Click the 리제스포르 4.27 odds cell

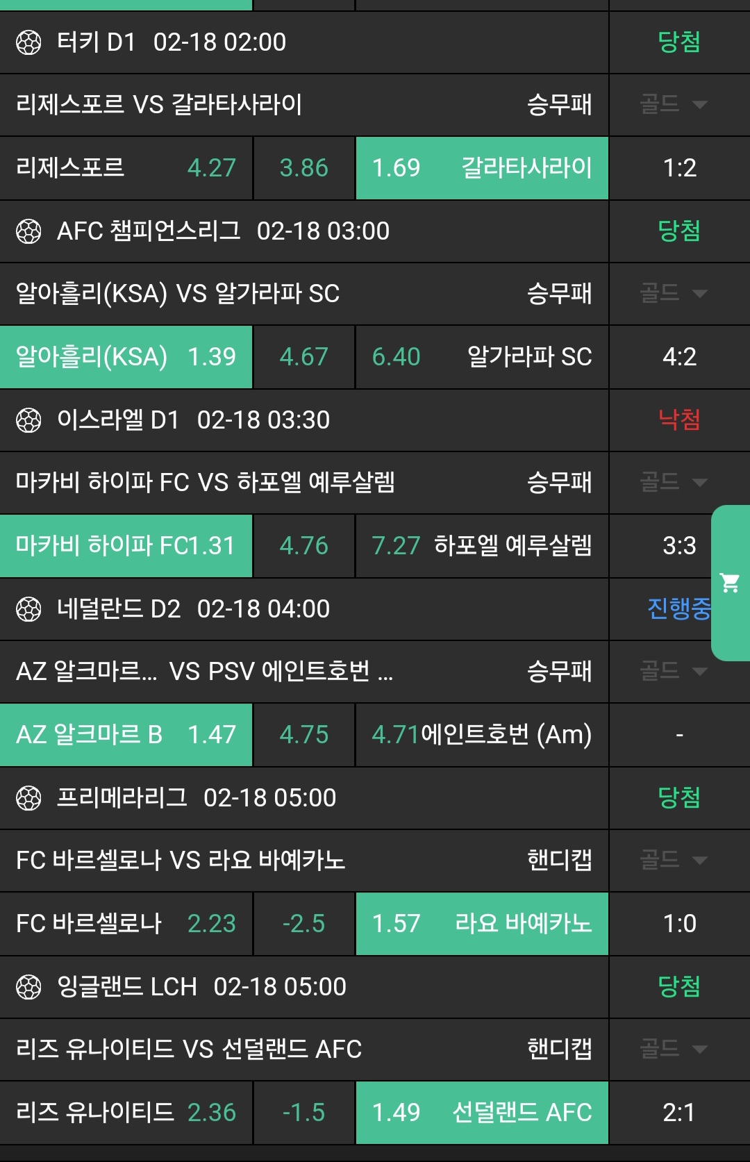(x=126, y=168)
